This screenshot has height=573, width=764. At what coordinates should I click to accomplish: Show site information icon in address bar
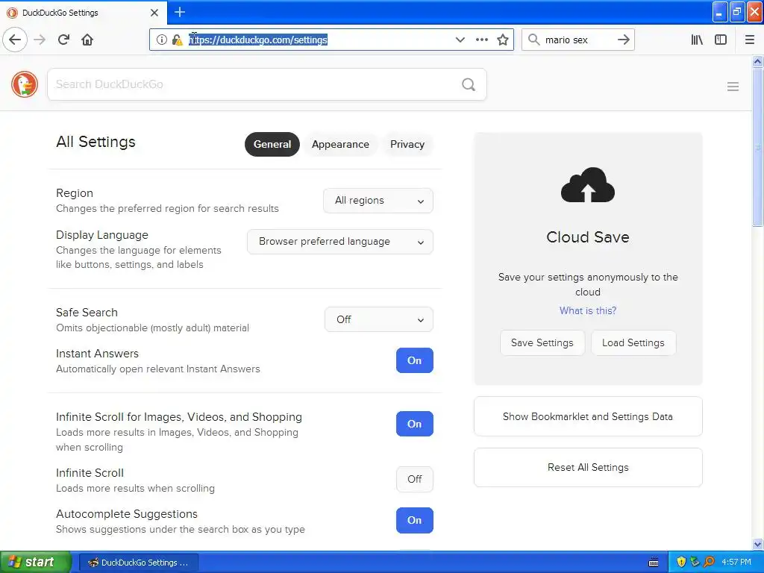pyautogui.click(x=162, y=40)
